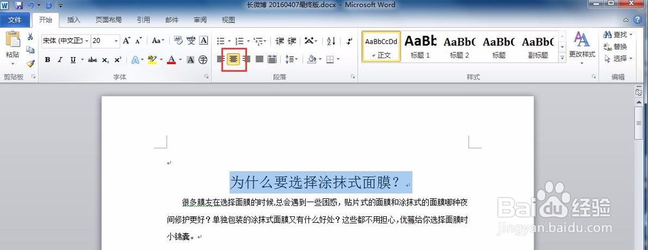648x250 pixels.
Task: Apply the 标题 1 style
Action: coord(421,46)
